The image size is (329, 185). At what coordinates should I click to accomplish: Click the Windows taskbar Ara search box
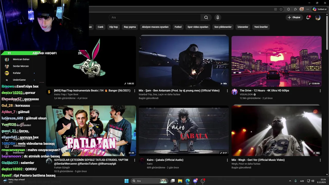pyautogui.click(x=150, y=181)
